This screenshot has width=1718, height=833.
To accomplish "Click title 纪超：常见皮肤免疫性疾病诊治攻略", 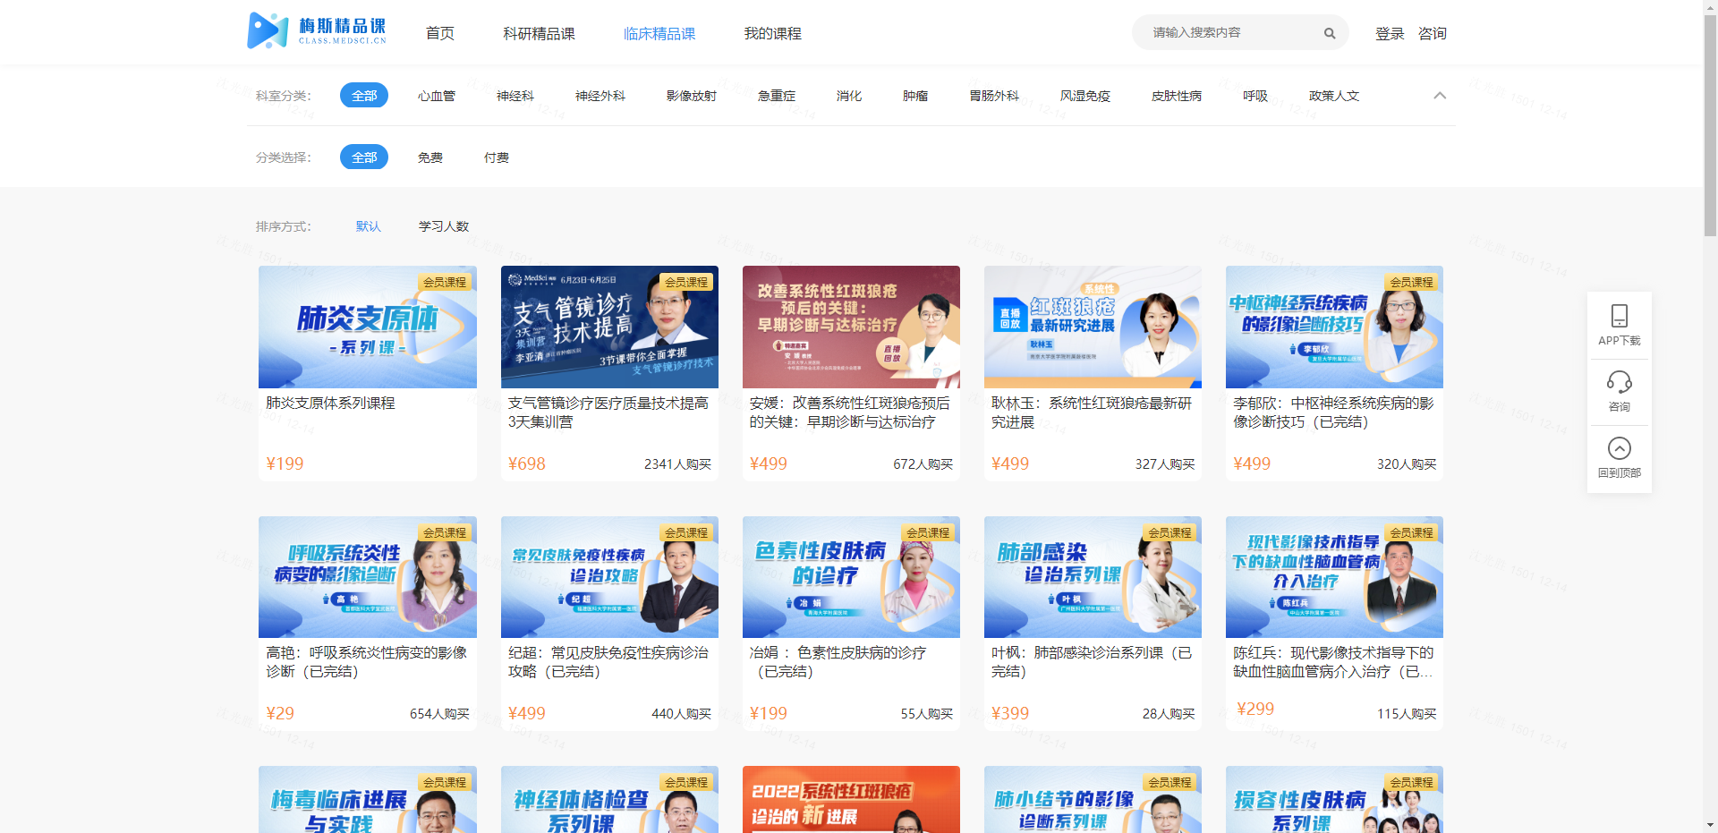I will [x=608, y=662].
